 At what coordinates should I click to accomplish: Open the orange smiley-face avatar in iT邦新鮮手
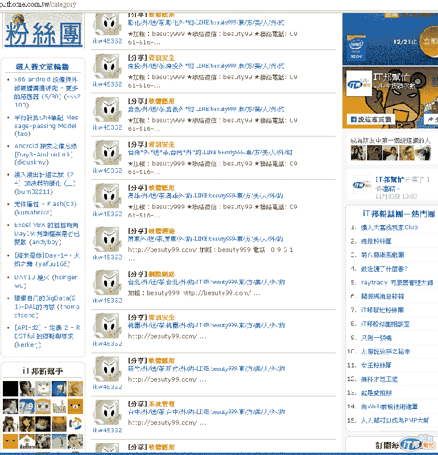pyautogui.click(x=10, y=441)
